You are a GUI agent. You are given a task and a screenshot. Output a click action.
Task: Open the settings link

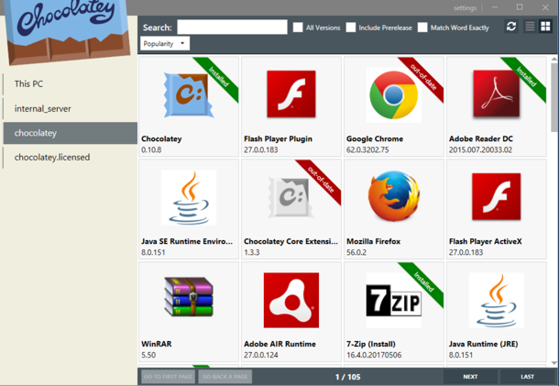tap(465, 8)
